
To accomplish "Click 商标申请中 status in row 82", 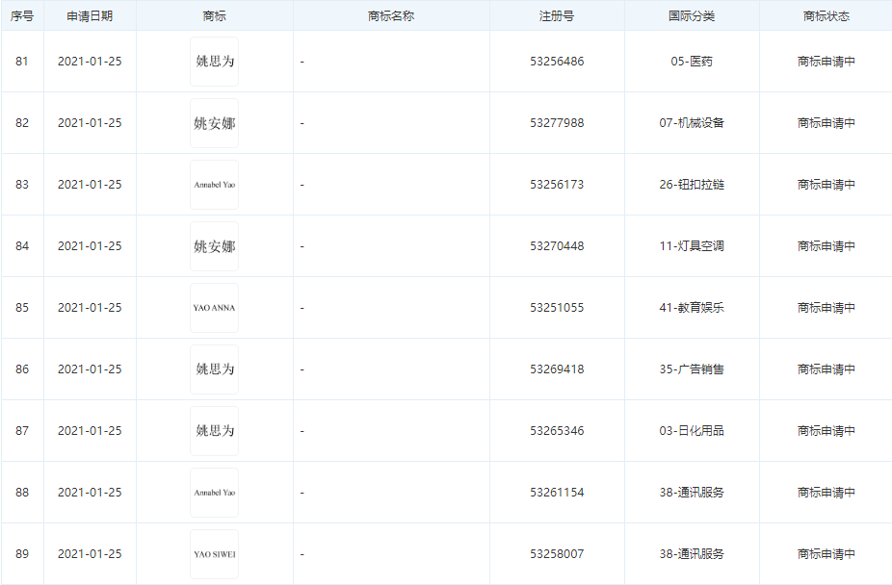I will [x=826, y=123].
